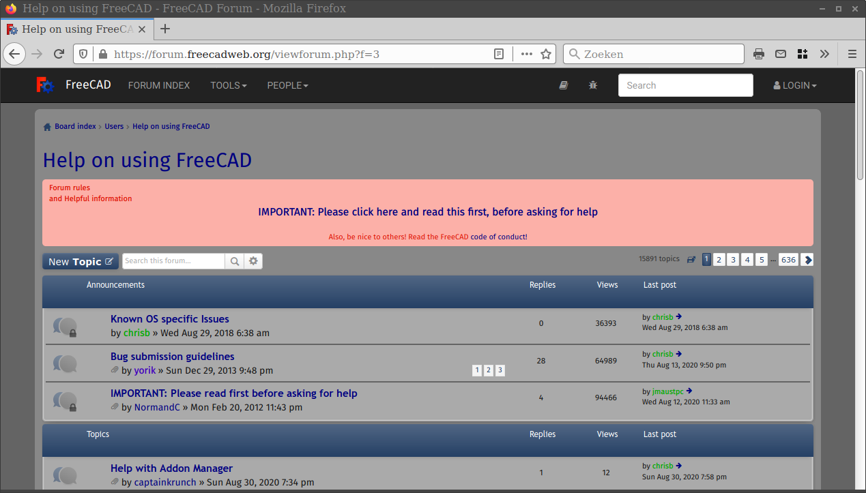Open the code of conduct link
Viewport: 866px width, 493px height.
coord(498,237)
